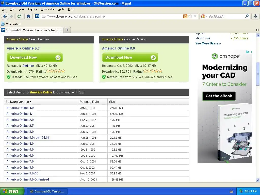Open the History menu

[32, 9]
